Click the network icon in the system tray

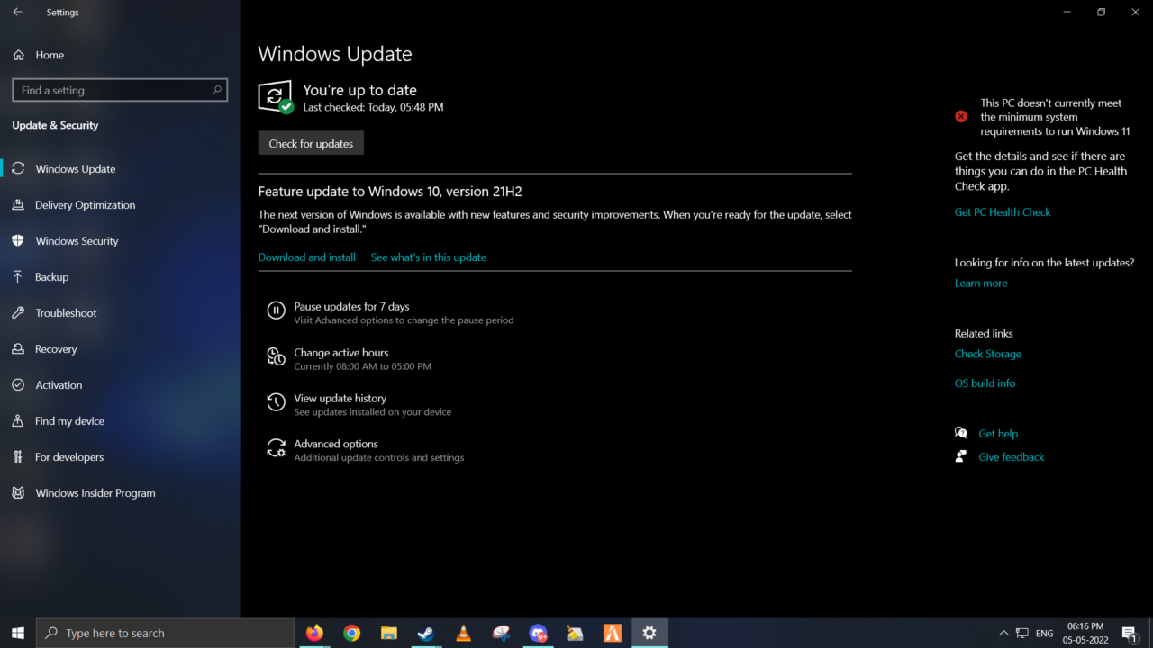pyautogui.click(x=1021, y=634)
